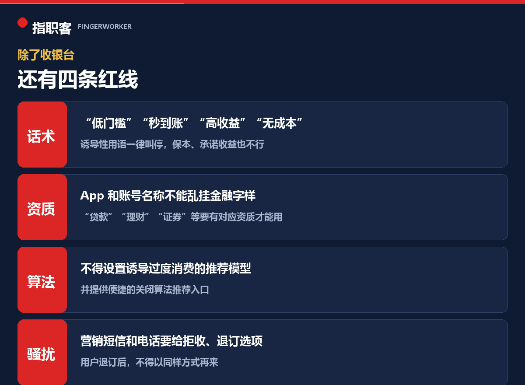Click the line 并提供便捷的关闭算法推荐入口

[x=145, y=290]
